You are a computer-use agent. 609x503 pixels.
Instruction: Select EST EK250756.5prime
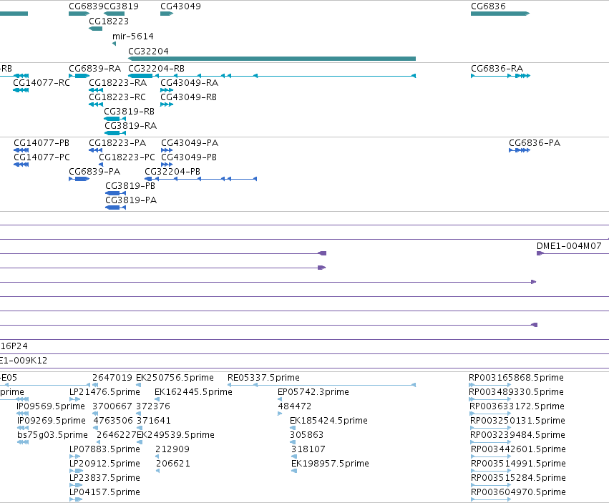[x=138, y=385]
